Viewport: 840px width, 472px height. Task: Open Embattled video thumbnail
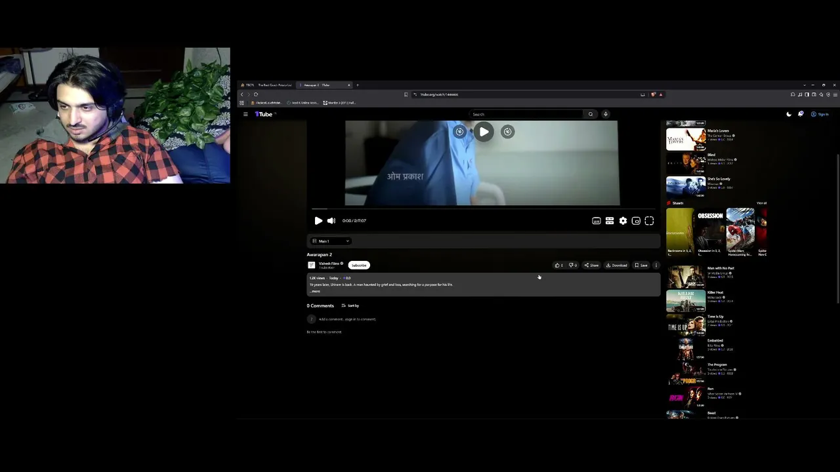tap(686, 349)
